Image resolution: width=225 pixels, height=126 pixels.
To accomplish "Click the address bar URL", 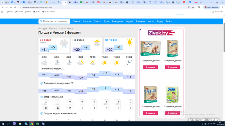I will pyautogui.click(x=37, y=7).
